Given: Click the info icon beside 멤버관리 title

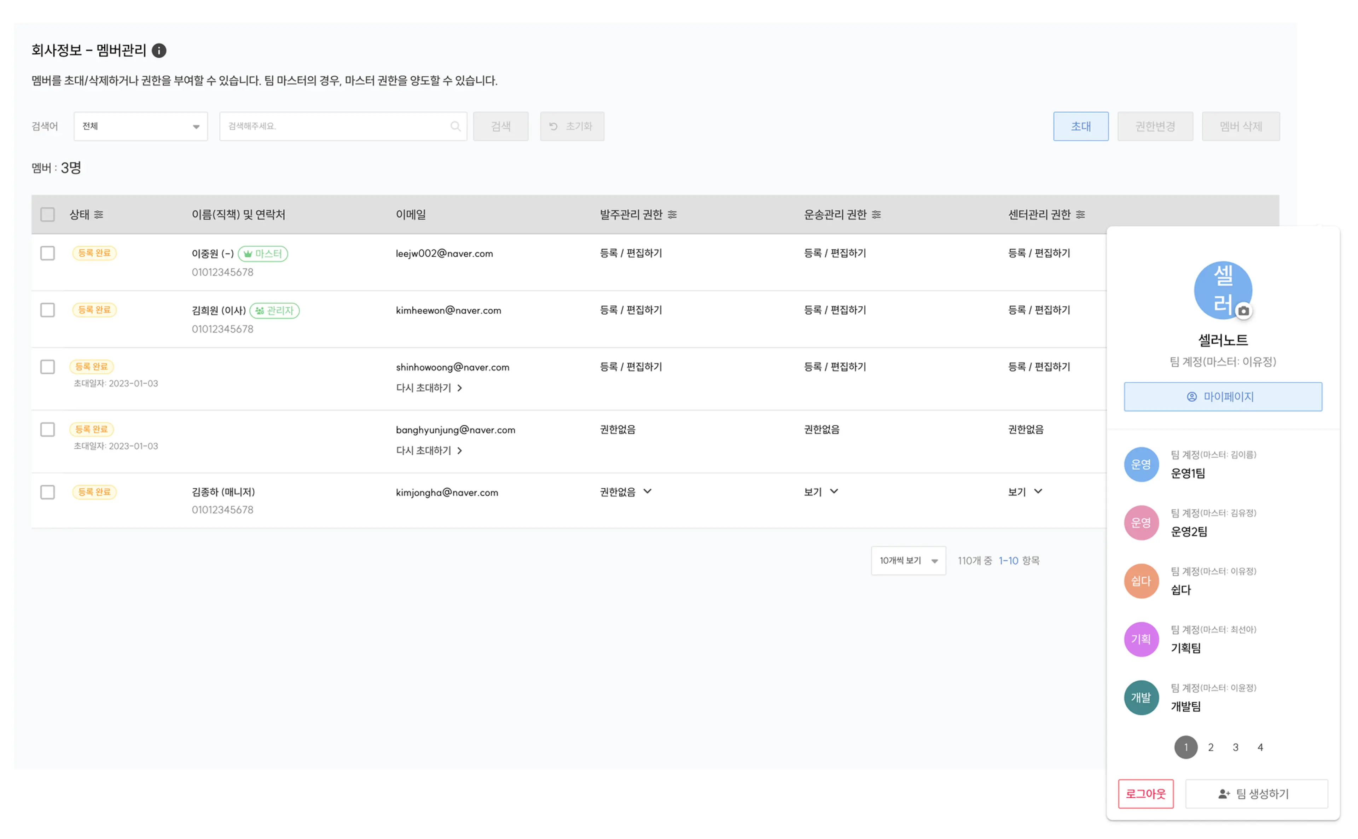Looking at the screenshot, I should point(159,51).
